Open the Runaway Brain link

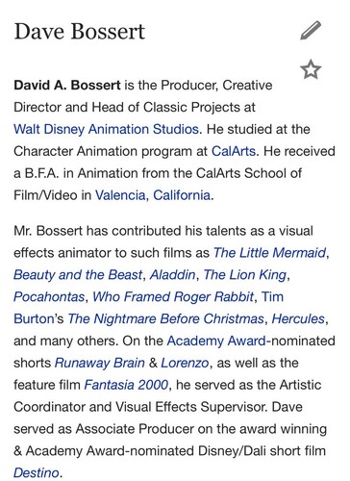(100, 363)
